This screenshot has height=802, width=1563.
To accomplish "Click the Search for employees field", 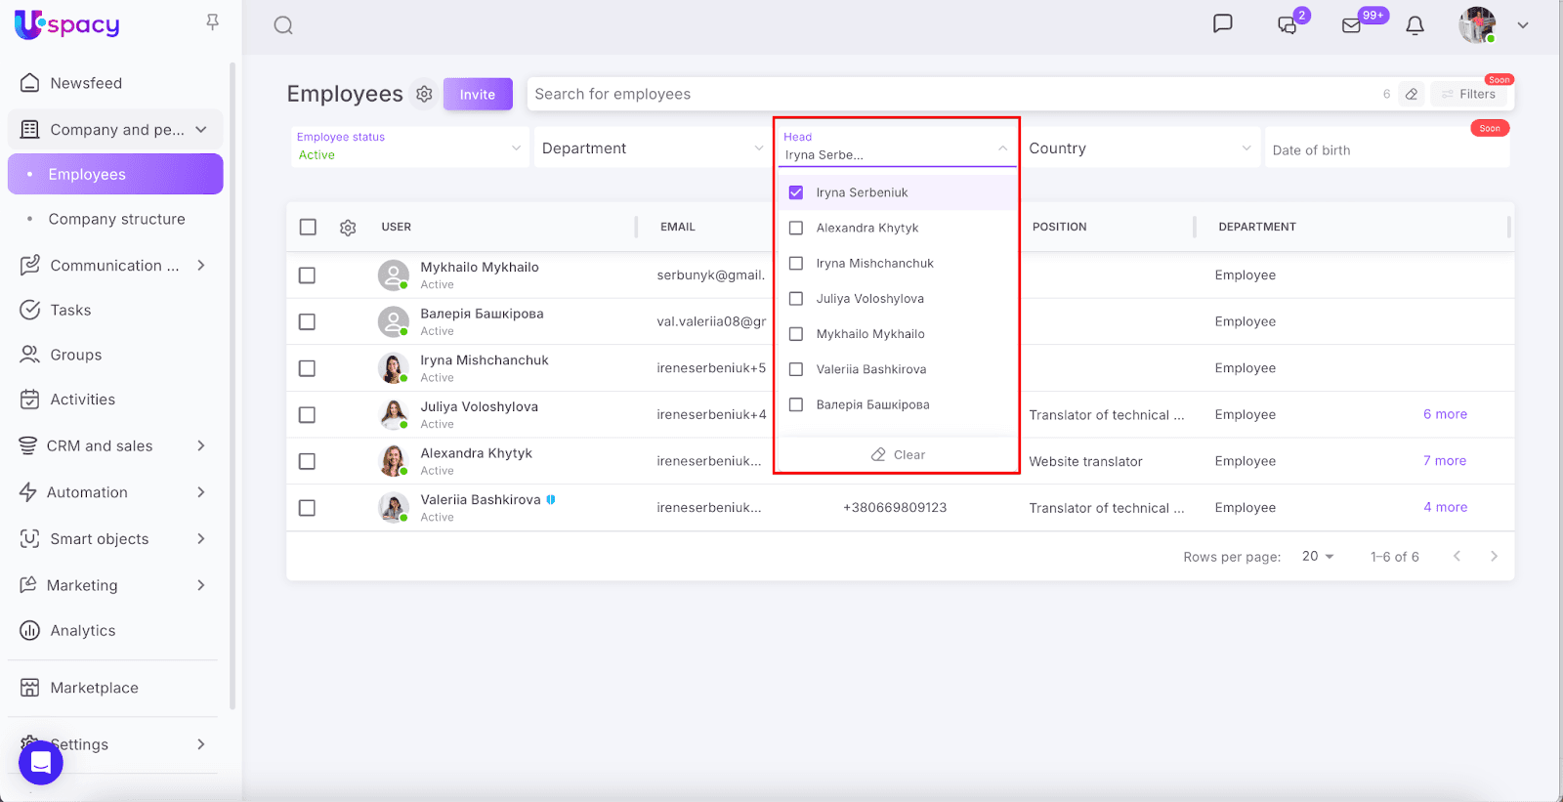I will (948, 94).
